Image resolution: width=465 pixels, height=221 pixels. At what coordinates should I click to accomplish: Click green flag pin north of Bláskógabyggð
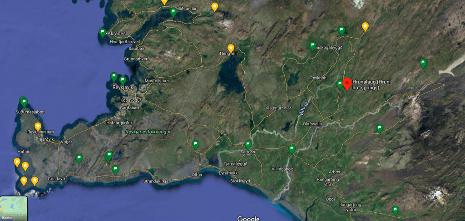[x=341, y=30]
